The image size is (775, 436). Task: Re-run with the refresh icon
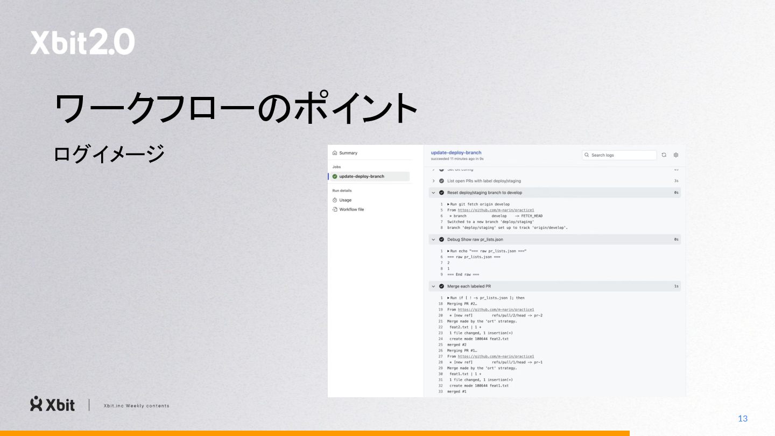pos(664,155)
